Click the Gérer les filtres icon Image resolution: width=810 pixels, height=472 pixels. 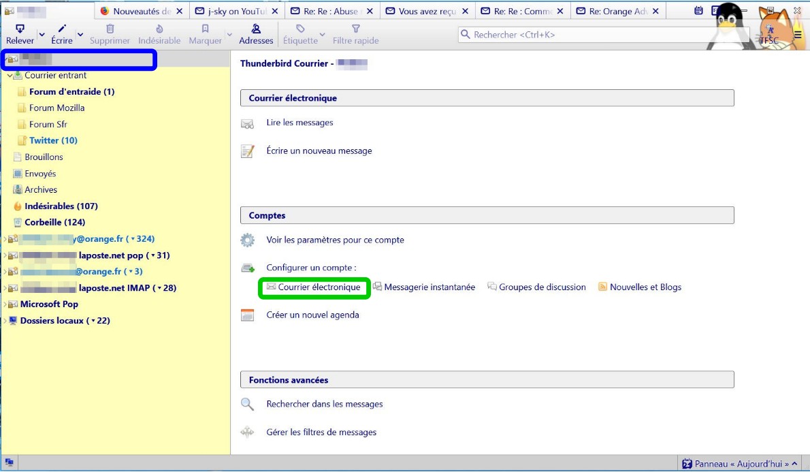(248, 432)
